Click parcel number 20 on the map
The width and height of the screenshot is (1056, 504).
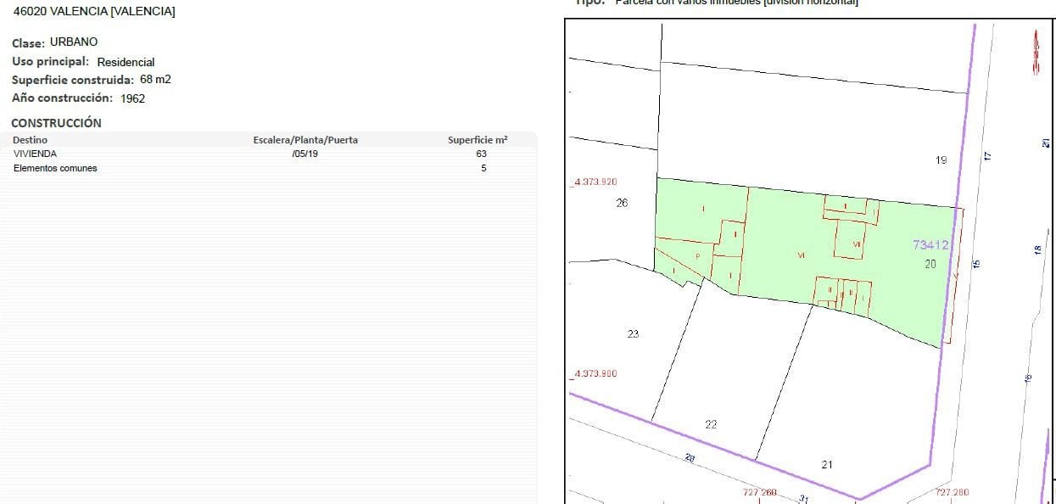click(930, 264)
